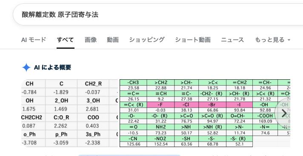Click the -NO2 cell in table
The image size is (303, 156).
160,139
